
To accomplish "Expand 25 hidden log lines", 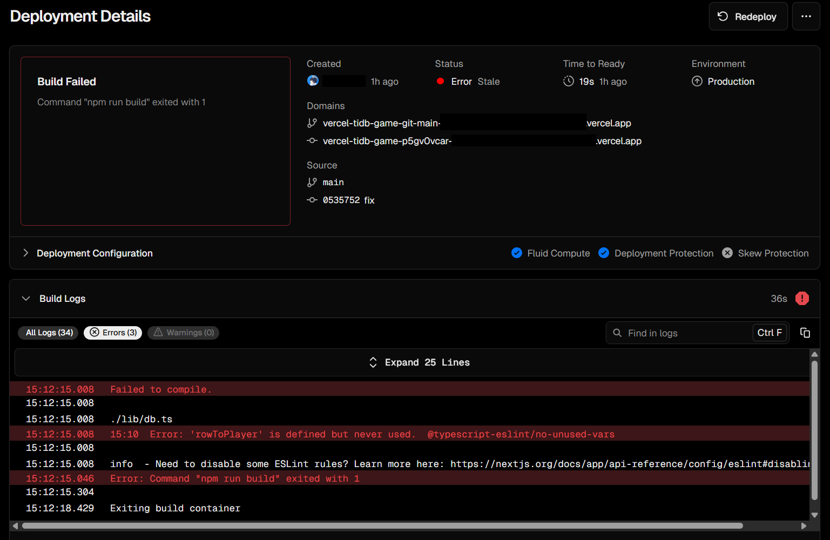I will tap(411, 362).
